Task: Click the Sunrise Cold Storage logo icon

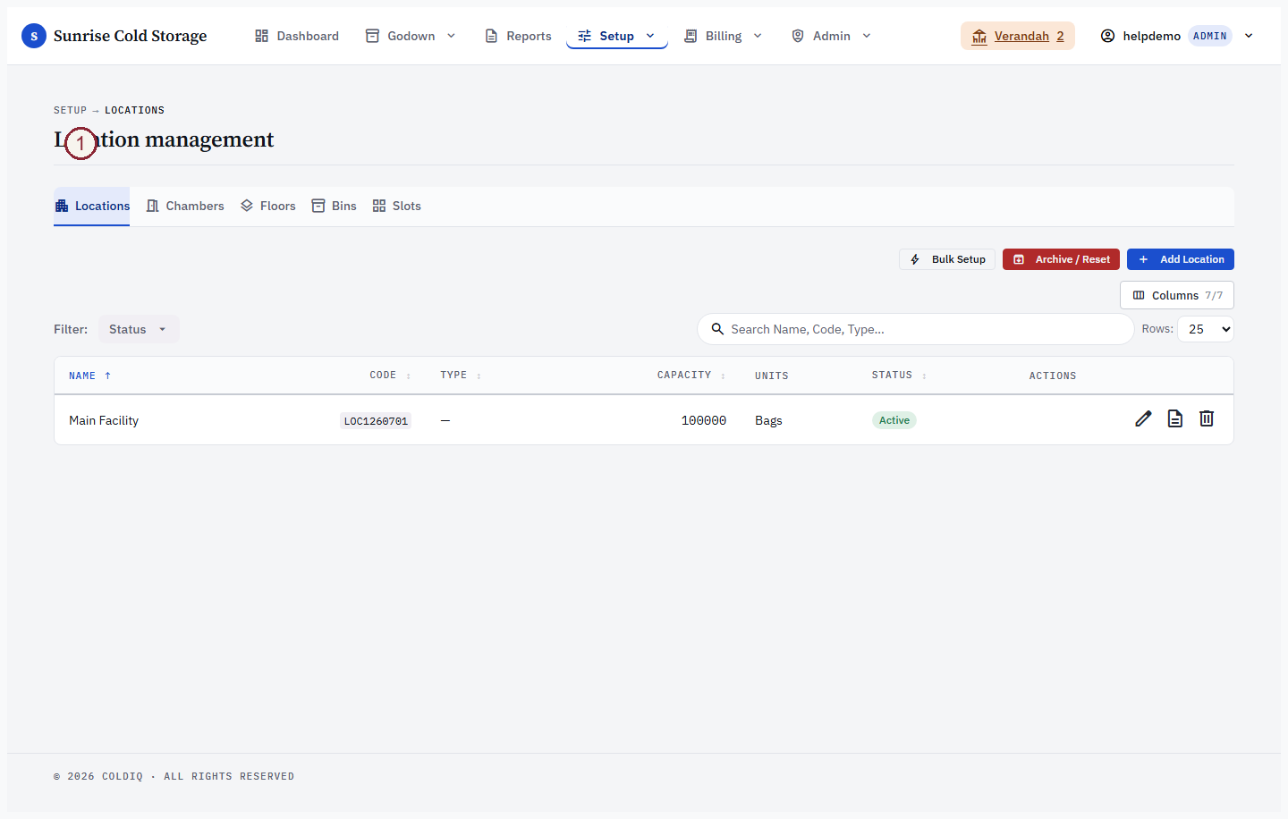Action: tap(34, 36)
